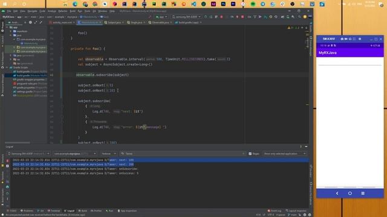Click the Logcat panel options (three dots) icon
Image resolution: width=387 pixels, height=217 pixels.
301,146
